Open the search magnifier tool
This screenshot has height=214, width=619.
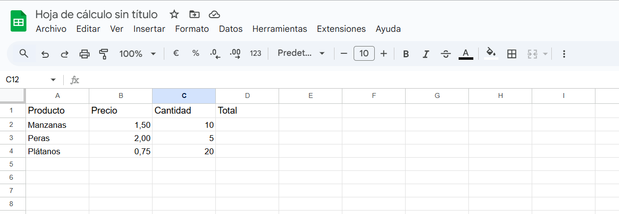(x=24, y=53)
